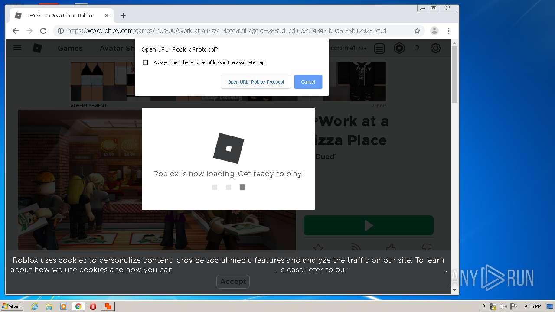Accept the Roblox cookies notice

pyautogui.click(x=233, y=281)
